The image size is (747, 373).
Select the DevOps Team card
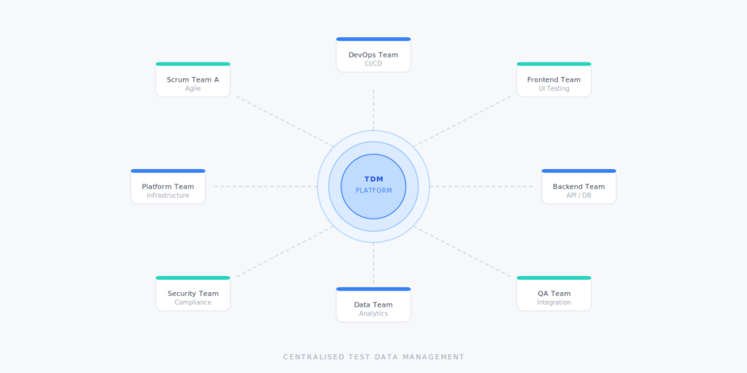(373, 55)
